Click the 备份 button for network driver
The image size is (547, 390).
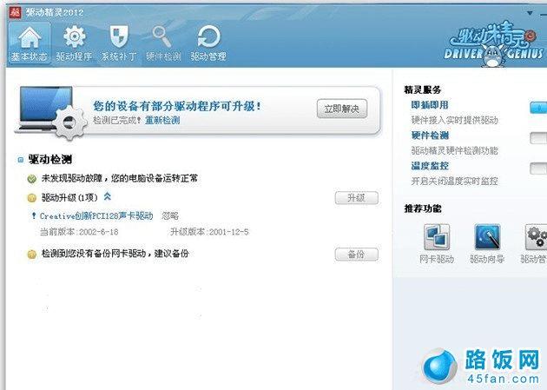tap(356, 254)
